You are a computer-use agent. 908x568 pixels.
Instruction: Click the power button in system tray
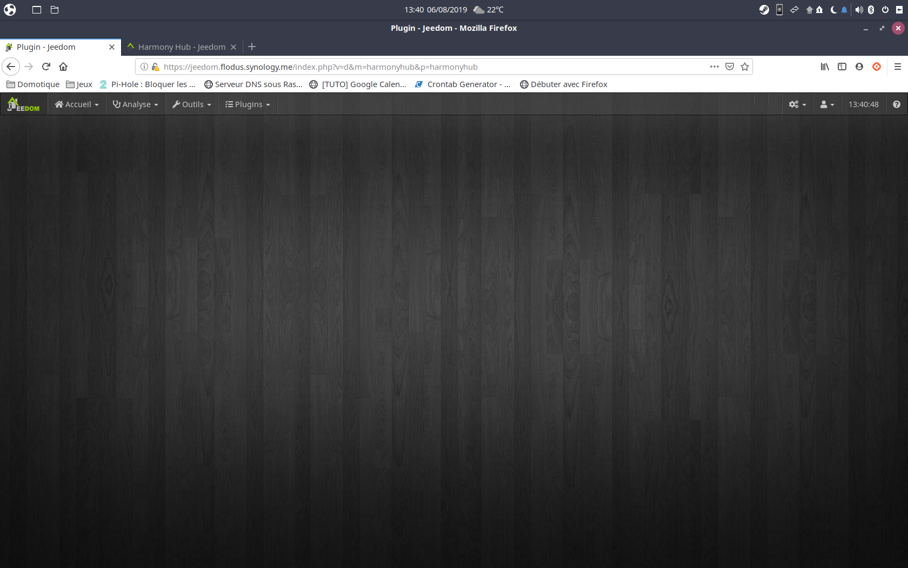[x=885, y=10]
